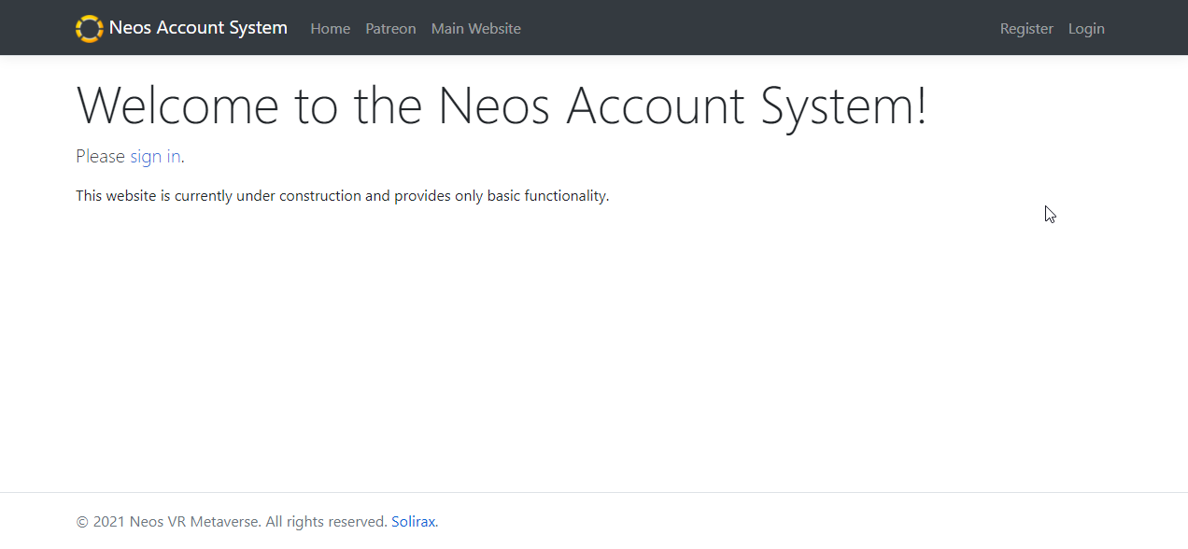1188x549 pixels.
Task: Click the '© 2021 Neos VR Metaverse' copyright text
Action: [168, 522]
